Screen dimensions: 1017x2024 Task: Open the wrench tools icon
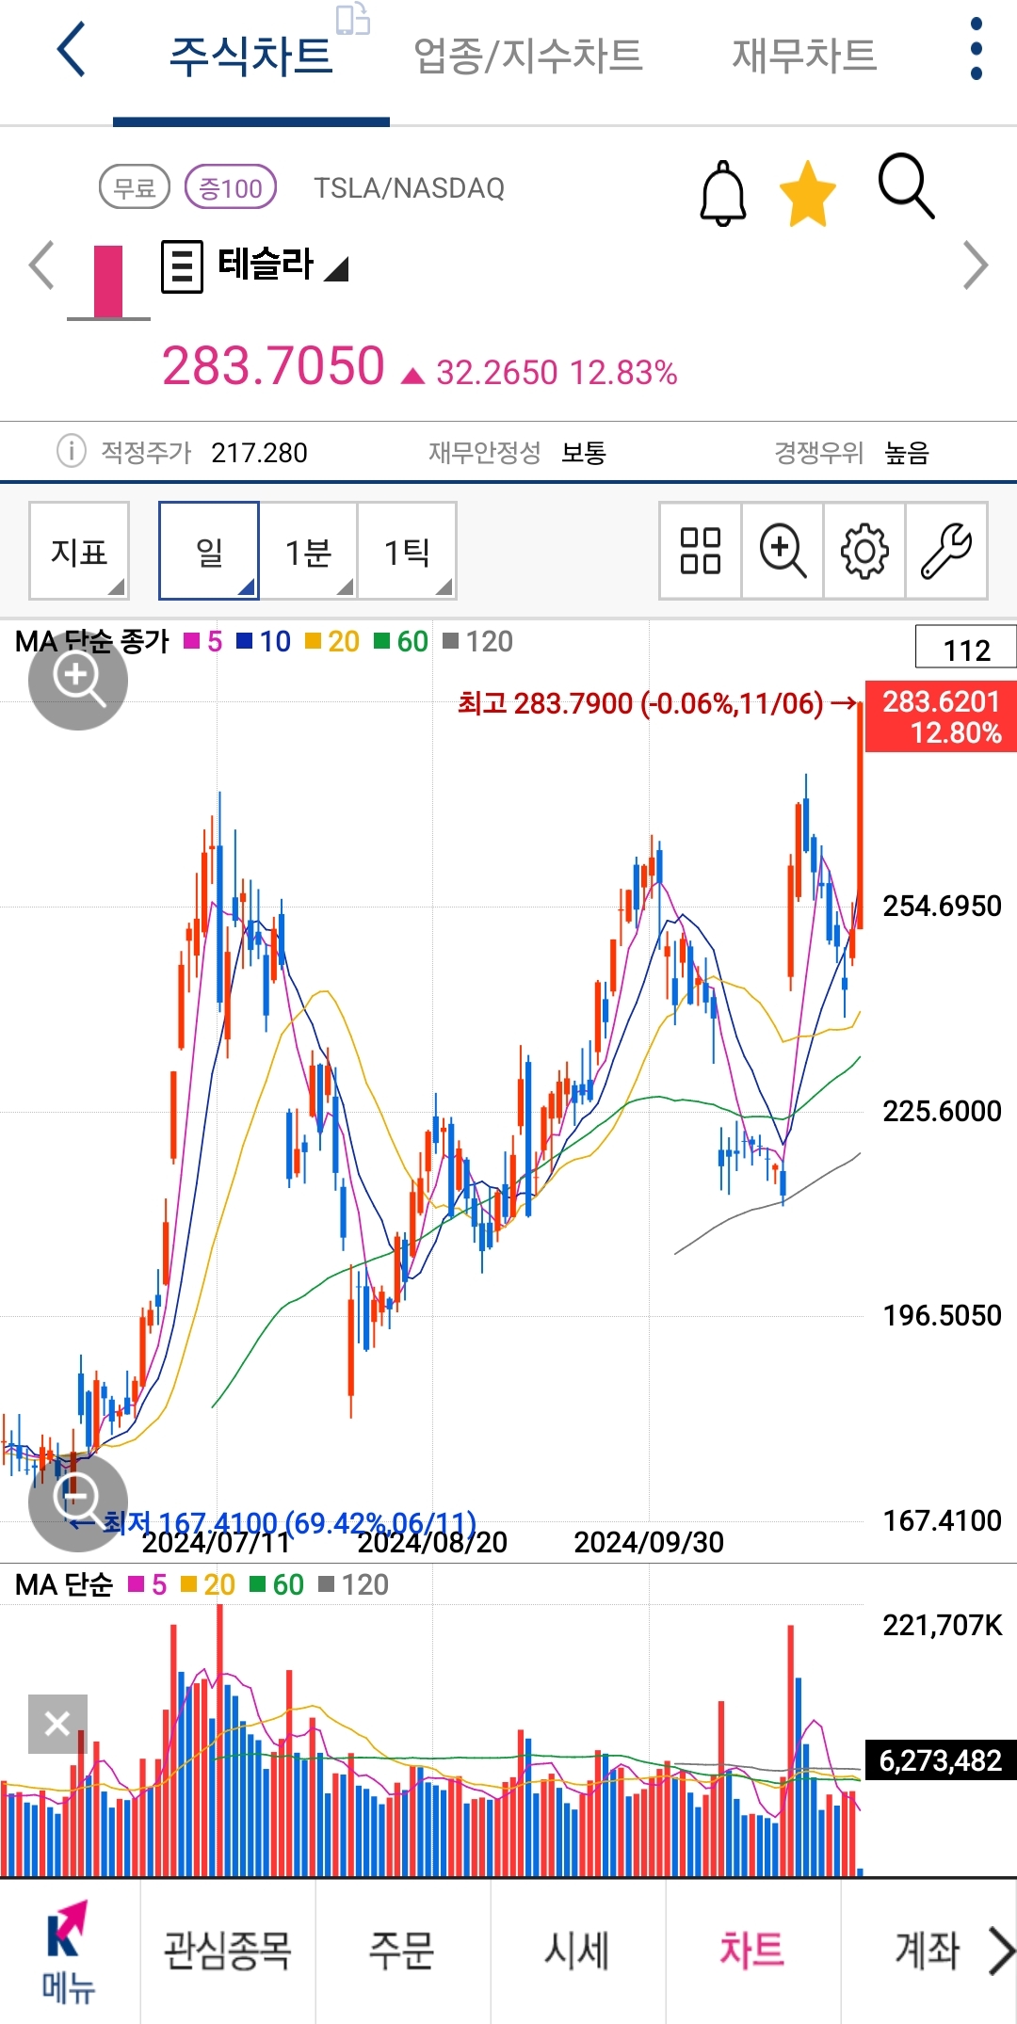click(x=946, y=551)
